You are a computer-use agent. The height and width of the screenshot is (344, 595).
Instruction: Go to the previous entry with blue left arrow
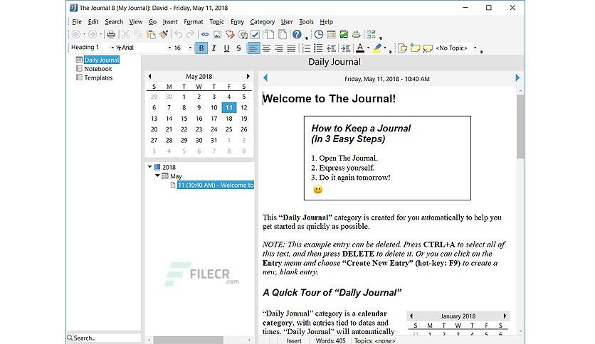pyautogui.click(x=265, y=78)
